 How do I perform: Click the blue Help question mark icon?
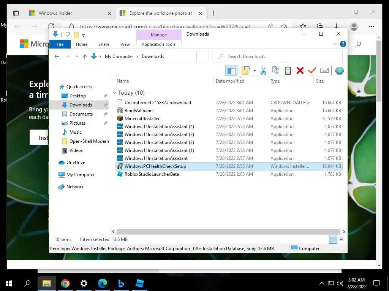pos(343,44)
